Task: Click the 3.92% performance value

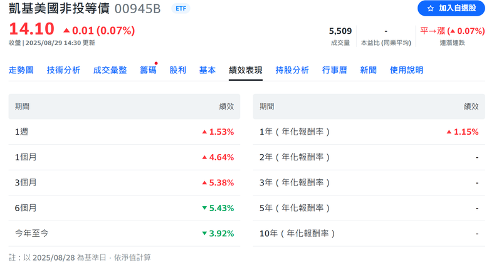Action: 221,234
